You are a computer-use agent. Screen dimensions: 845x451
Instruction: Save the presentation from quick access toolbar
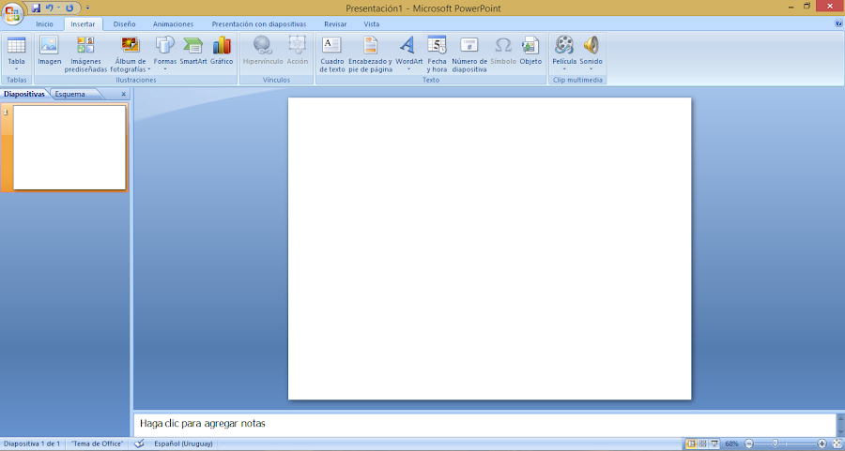click(36, 8)
